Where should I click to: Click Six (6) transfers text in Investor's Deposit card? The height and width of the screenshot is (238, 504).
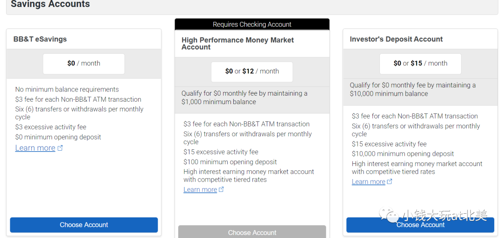[416, 130]
